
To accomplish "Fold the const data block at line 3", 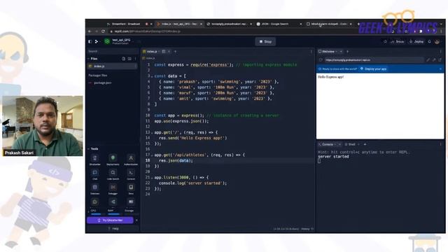I will [x=152, y=76].
